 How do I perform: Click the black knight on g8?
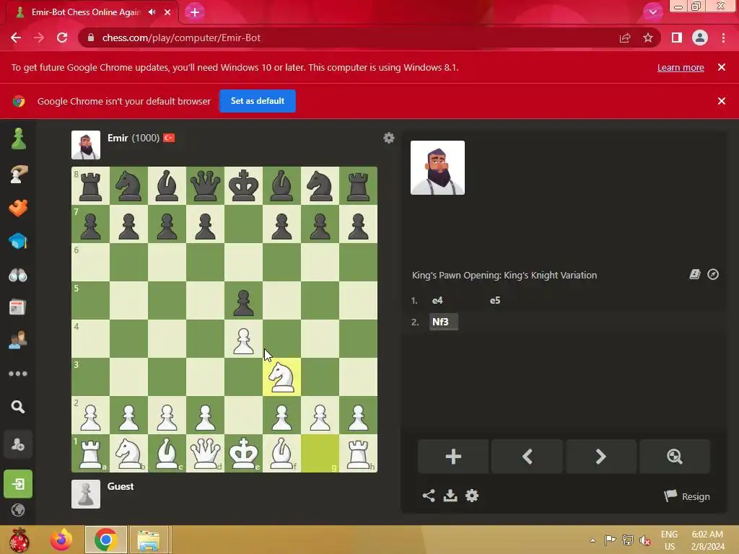pyautogui.click(x=320, y=185)
